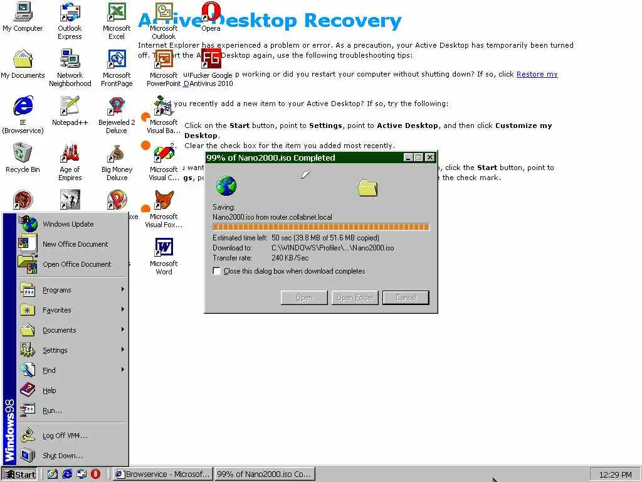Viewport: 642px width, 482px height.
Task: Choose Open Office Document in the Start menu
Action: (x=72, y=264)
